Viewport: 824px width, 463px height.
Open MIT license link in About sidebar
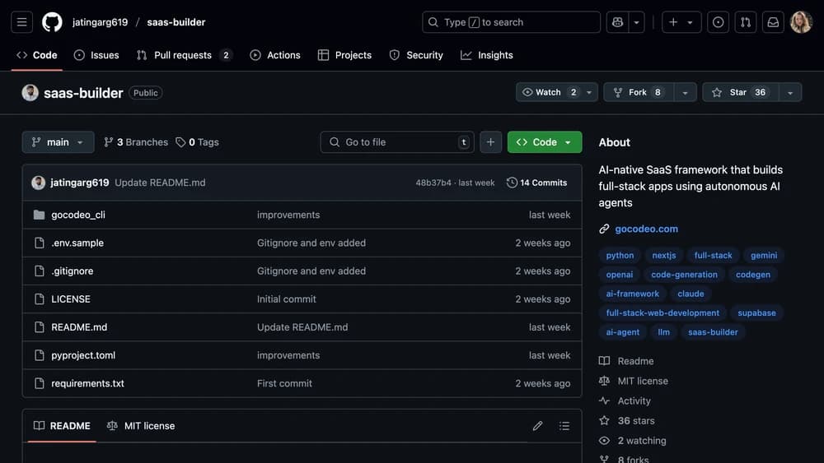(x=634, y=382)
